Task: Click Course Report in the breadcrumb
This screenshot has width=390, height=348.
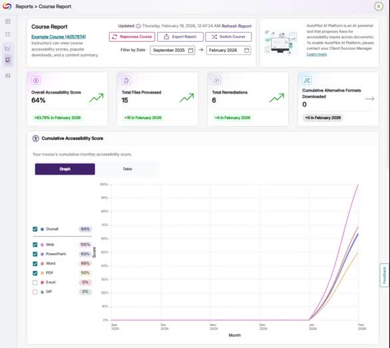Action: click(x=55, y=7)
